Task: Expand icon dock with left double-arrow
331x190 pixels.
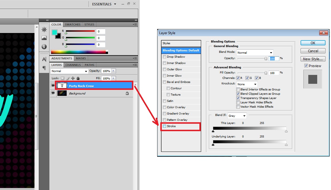Action: tap(47, 20)
